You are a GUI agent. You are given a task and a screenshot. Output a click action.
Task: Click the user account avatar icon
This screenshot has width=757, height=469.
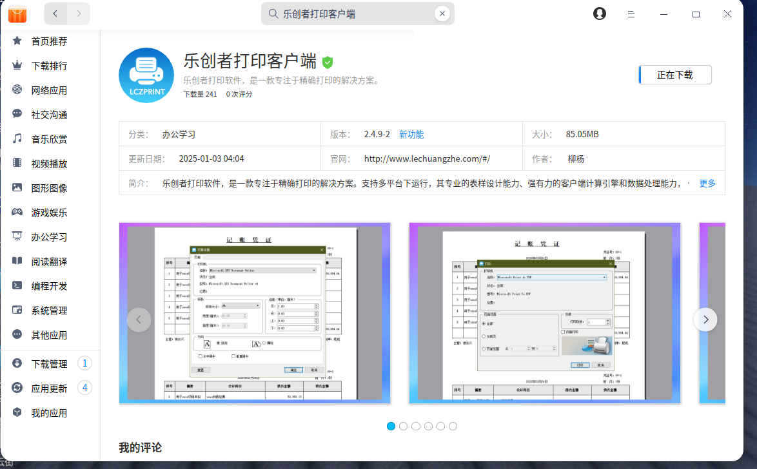tap(600, 14)
